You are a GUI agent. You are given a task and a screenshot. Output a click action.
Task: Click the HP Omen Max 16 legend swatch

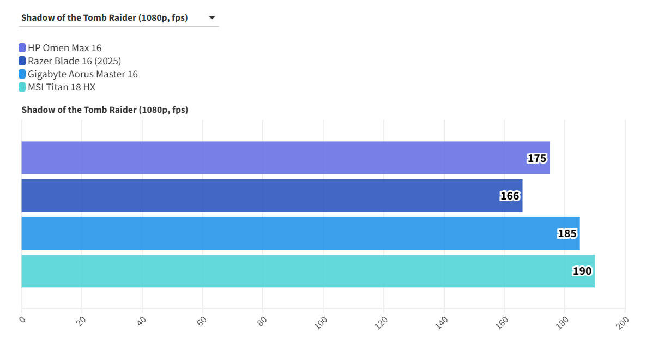22,48
